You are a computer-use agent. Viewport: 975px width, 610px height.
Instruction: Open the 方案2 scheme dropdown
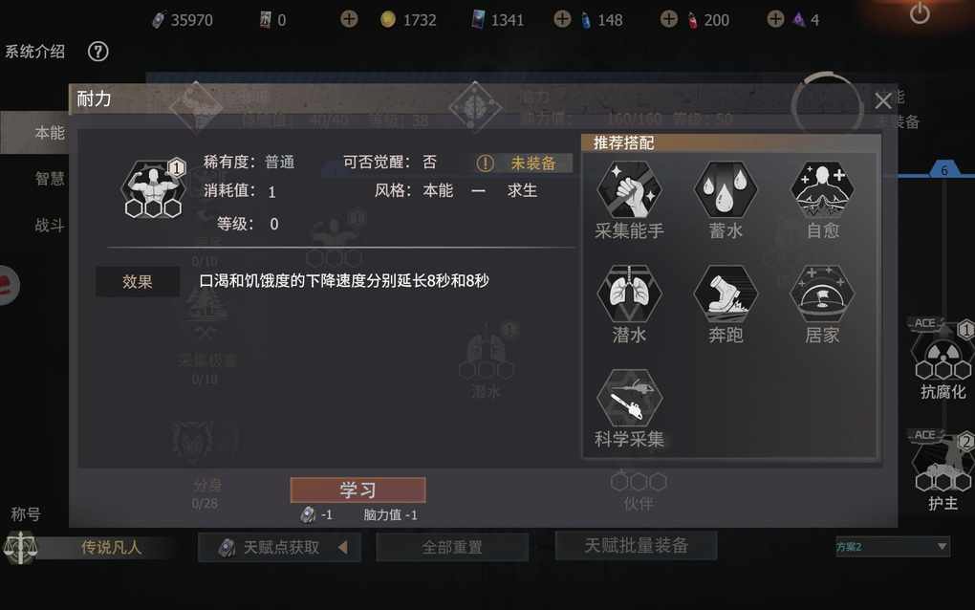tap(892, 547)
